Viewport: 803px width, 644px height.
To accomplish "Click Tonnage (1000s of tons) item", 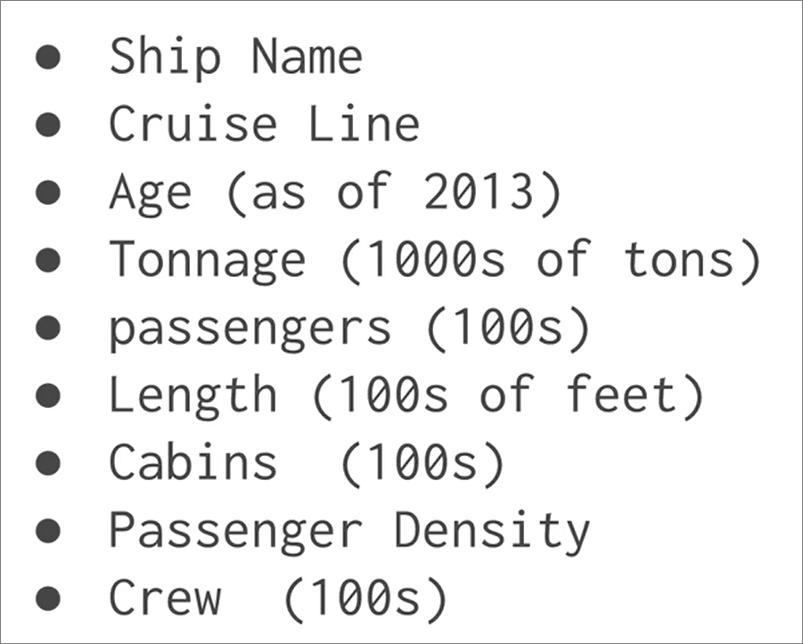I will (435, 261).
